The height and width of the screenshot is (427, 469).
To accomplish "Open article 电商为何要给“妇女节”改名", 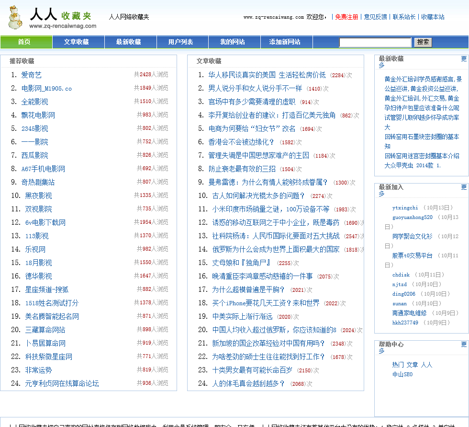I will click(x=252, y=129).
